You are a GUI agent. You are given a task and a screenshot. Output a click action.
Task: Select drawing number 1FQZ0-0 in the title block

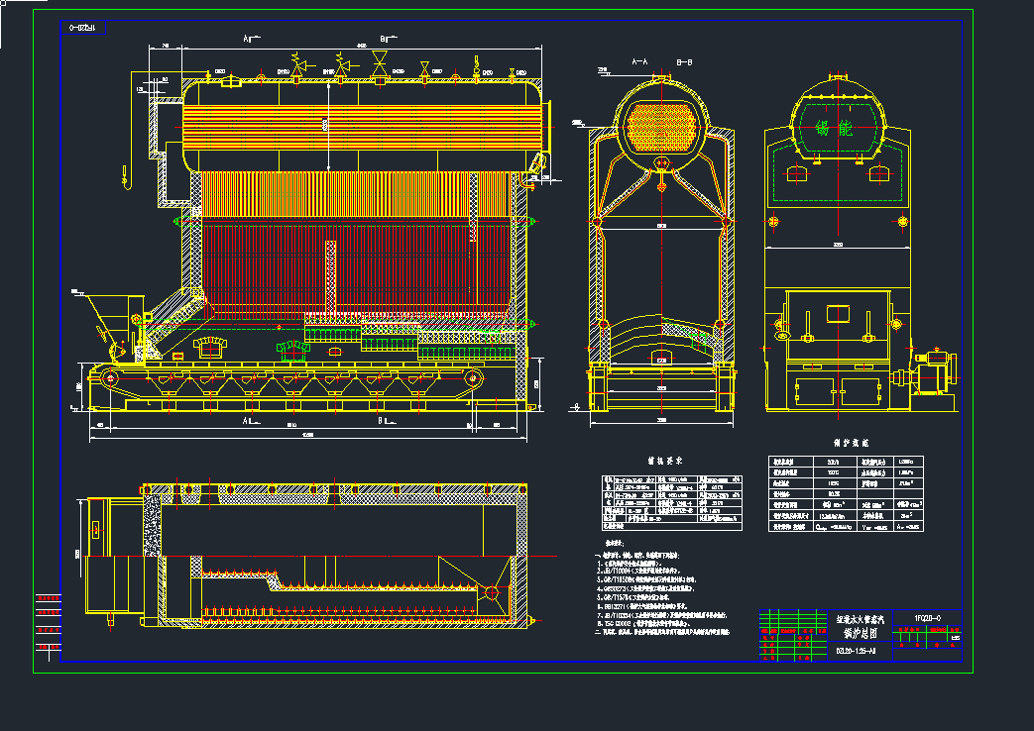click(927, 618)
